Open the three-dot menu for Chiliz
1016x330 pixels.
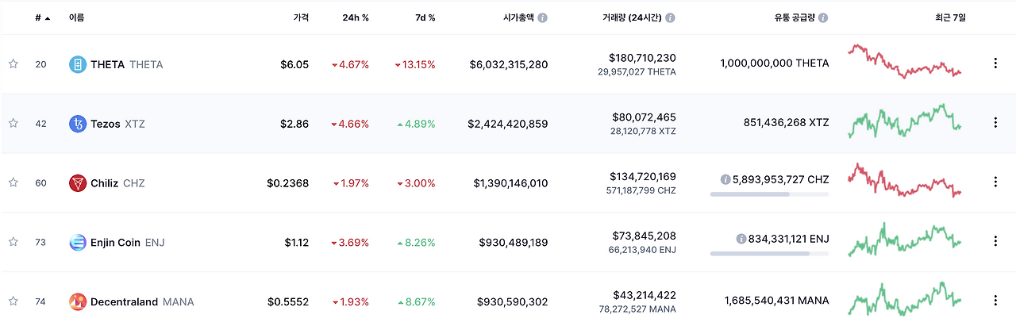pyautogui.click(x=995, y=182)
